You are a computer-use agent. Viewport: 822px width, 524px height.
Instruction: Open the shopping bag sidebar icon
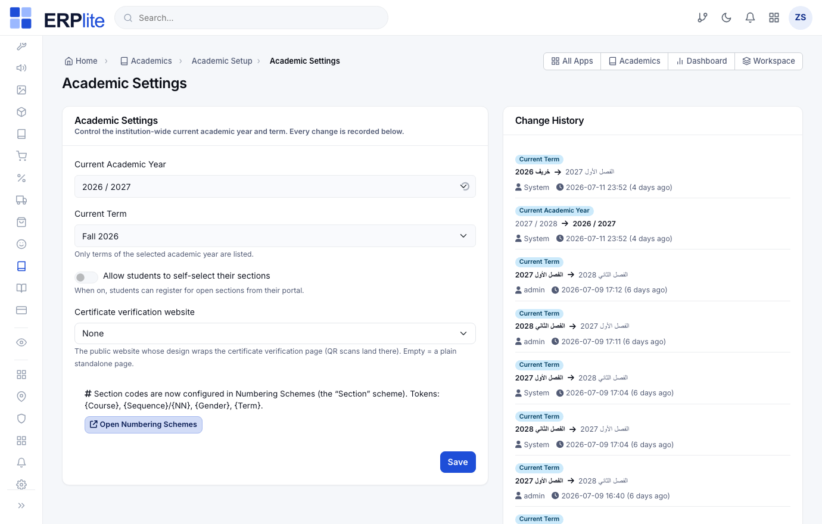(21, 222)
